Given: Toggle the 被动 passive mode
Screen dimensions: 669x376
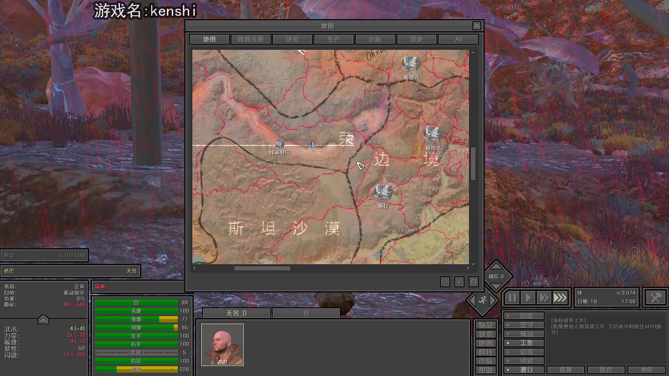Looking at the screenshot, I should tap(524, 334).
